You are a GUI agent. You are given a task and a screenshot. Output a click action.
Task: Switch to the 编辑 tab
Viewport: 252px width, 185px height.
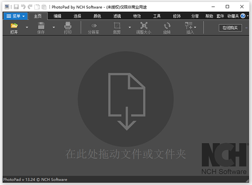[x=57, y=16]
